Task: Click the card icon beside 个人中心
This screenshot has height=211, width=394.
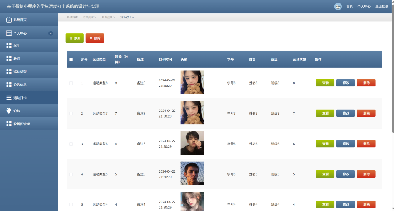Action: [8, 33]
